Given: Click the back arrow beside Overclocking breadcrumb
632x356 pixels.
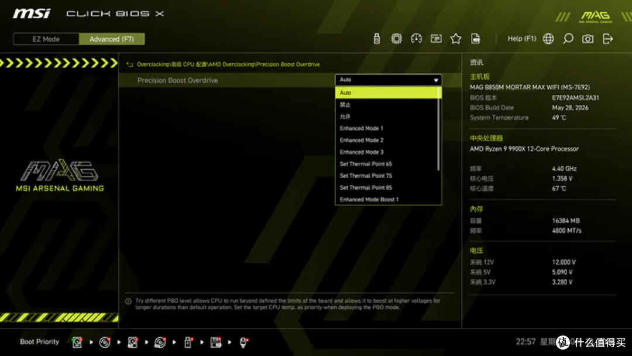Looking at the screenshot, I should pyautogui.click(x=129, y=64).
